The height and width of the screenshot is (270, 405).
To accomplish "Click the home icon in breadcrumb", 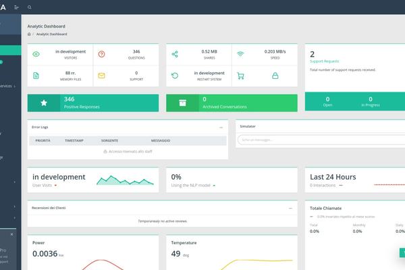I will pos(29,34).
